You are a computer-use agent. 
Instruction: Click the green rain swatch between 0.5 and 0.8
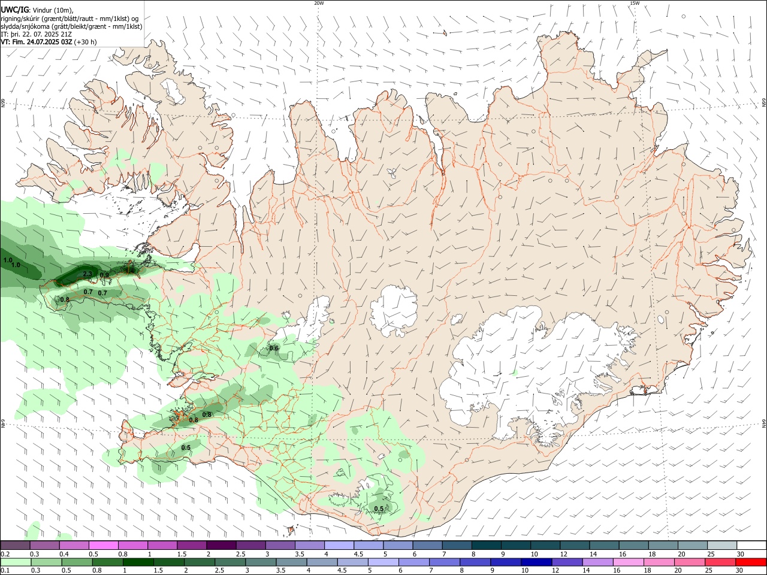(77, 562)
